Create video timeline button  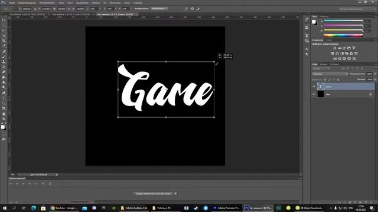153,194
